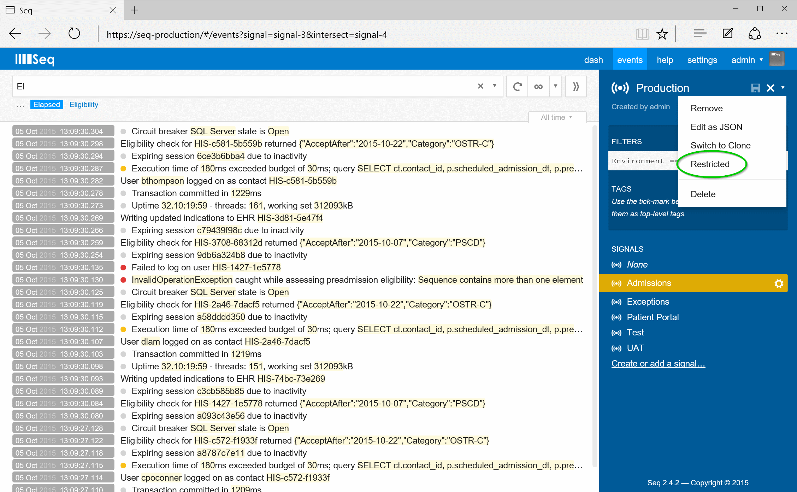This screenshot has width=797, height=492.
Task: Select the Eligibility autocomplete suggestion
Action: point(84,105)
